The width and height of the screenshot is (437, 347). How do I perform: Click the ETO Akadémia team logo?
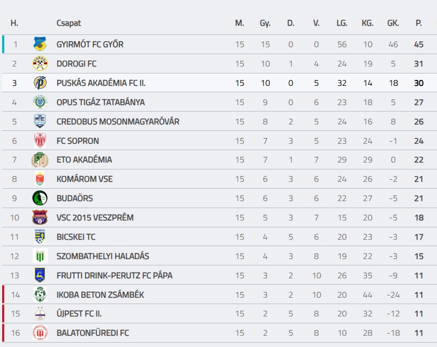tap(40, 160)
